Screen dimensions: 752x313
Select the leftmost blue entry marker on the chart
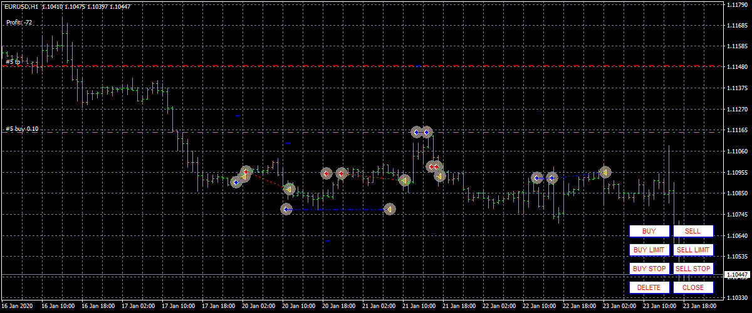tap(236, 182)
